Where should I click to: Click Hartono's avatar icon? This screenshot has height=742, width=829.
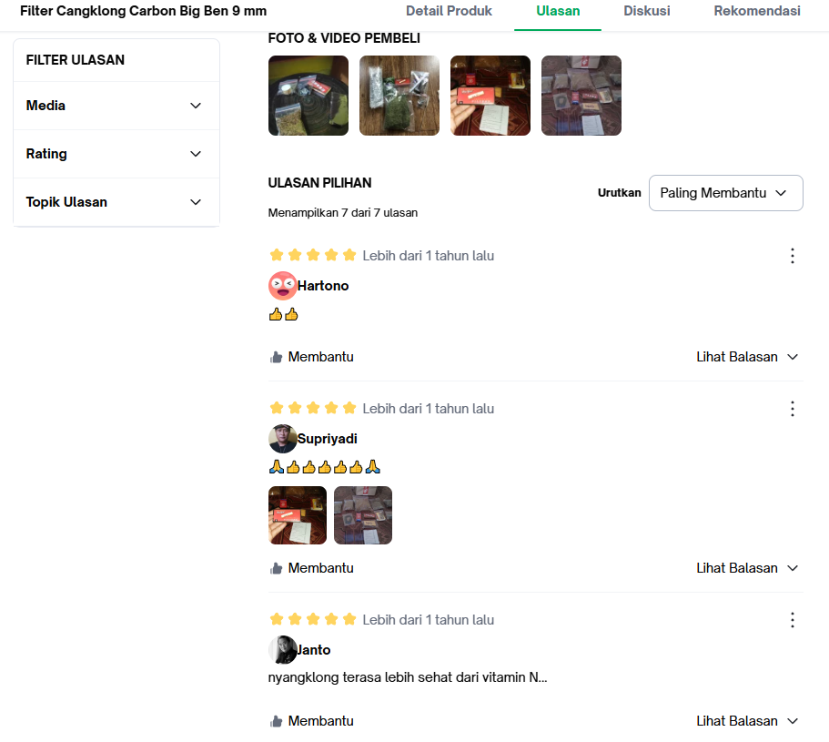283,286
